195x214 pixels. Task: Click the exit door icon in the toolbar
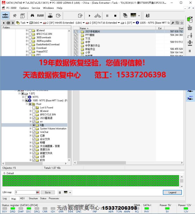(x=148, y=16)
